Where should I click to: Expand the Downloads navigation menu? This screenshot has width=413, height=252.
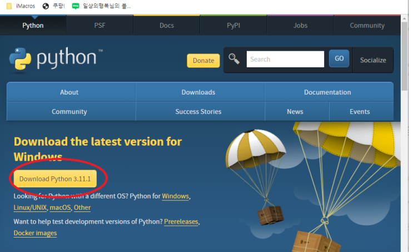coord(198,92)
